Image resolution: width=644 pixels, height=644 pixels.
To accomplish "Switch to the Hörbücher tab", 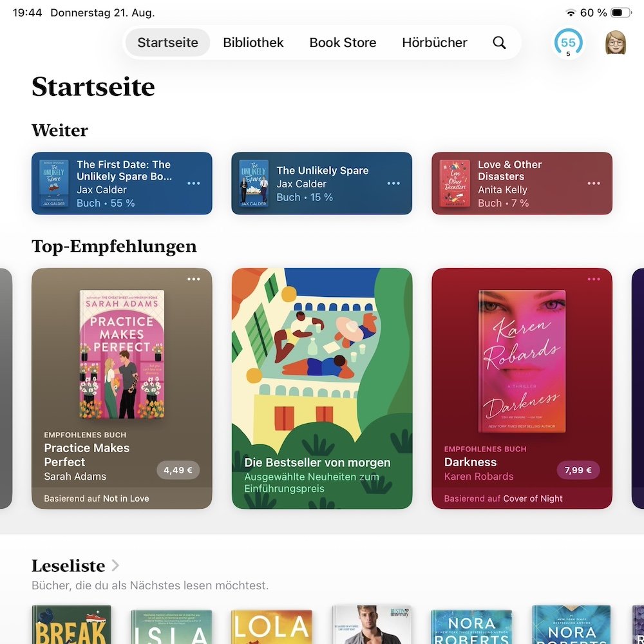I will click(x=435, y=43).
